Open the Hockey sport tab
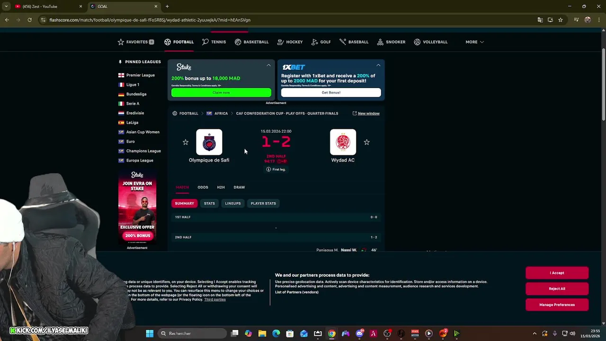 tap(290, 42)
